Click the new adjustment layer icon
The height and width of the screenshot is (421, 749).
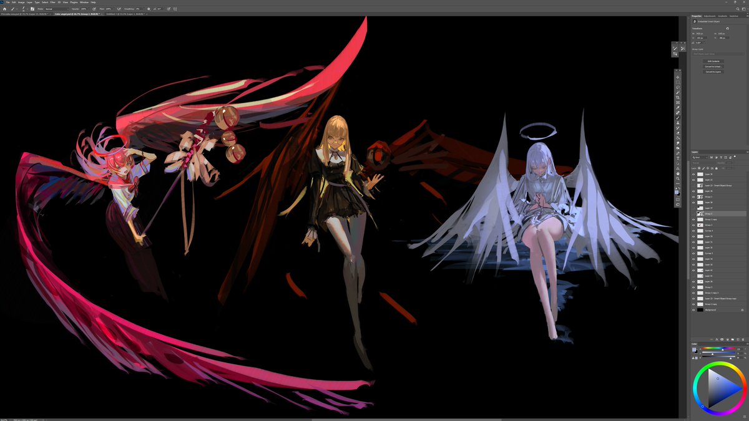727,339
